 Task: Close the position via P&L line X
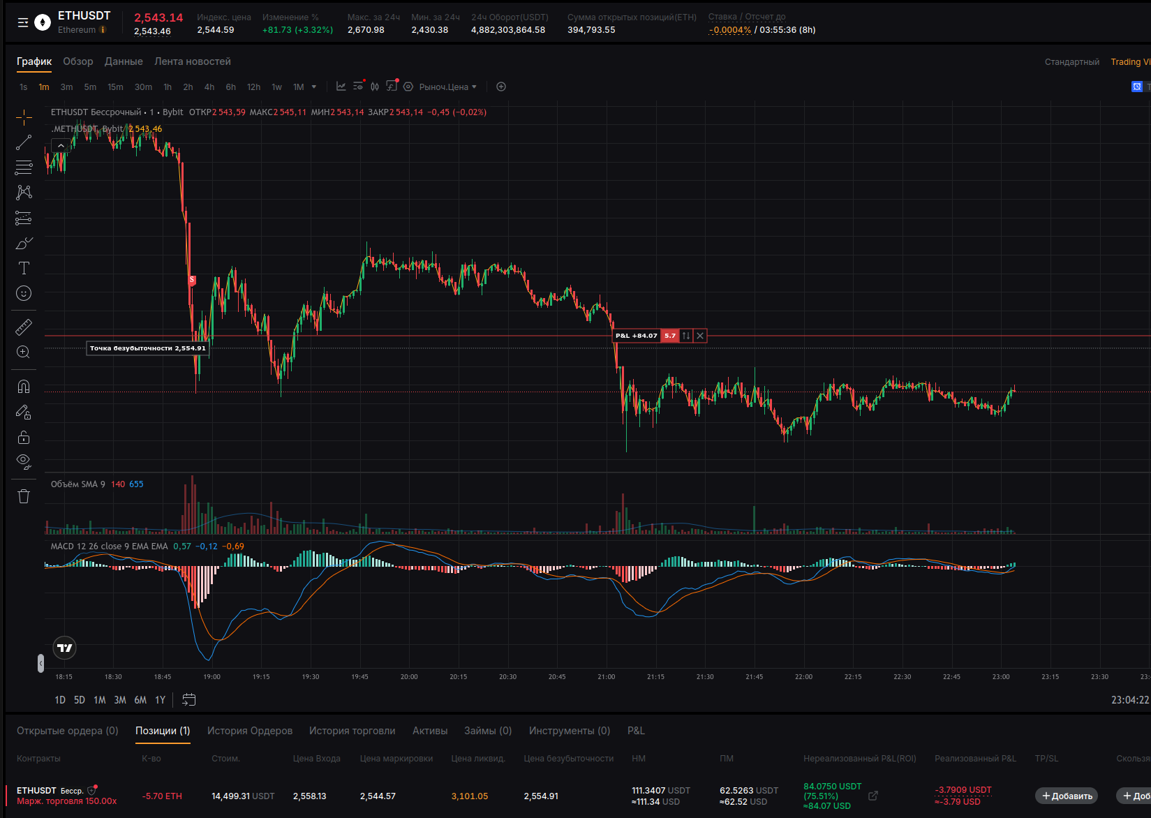click(700, 336)
